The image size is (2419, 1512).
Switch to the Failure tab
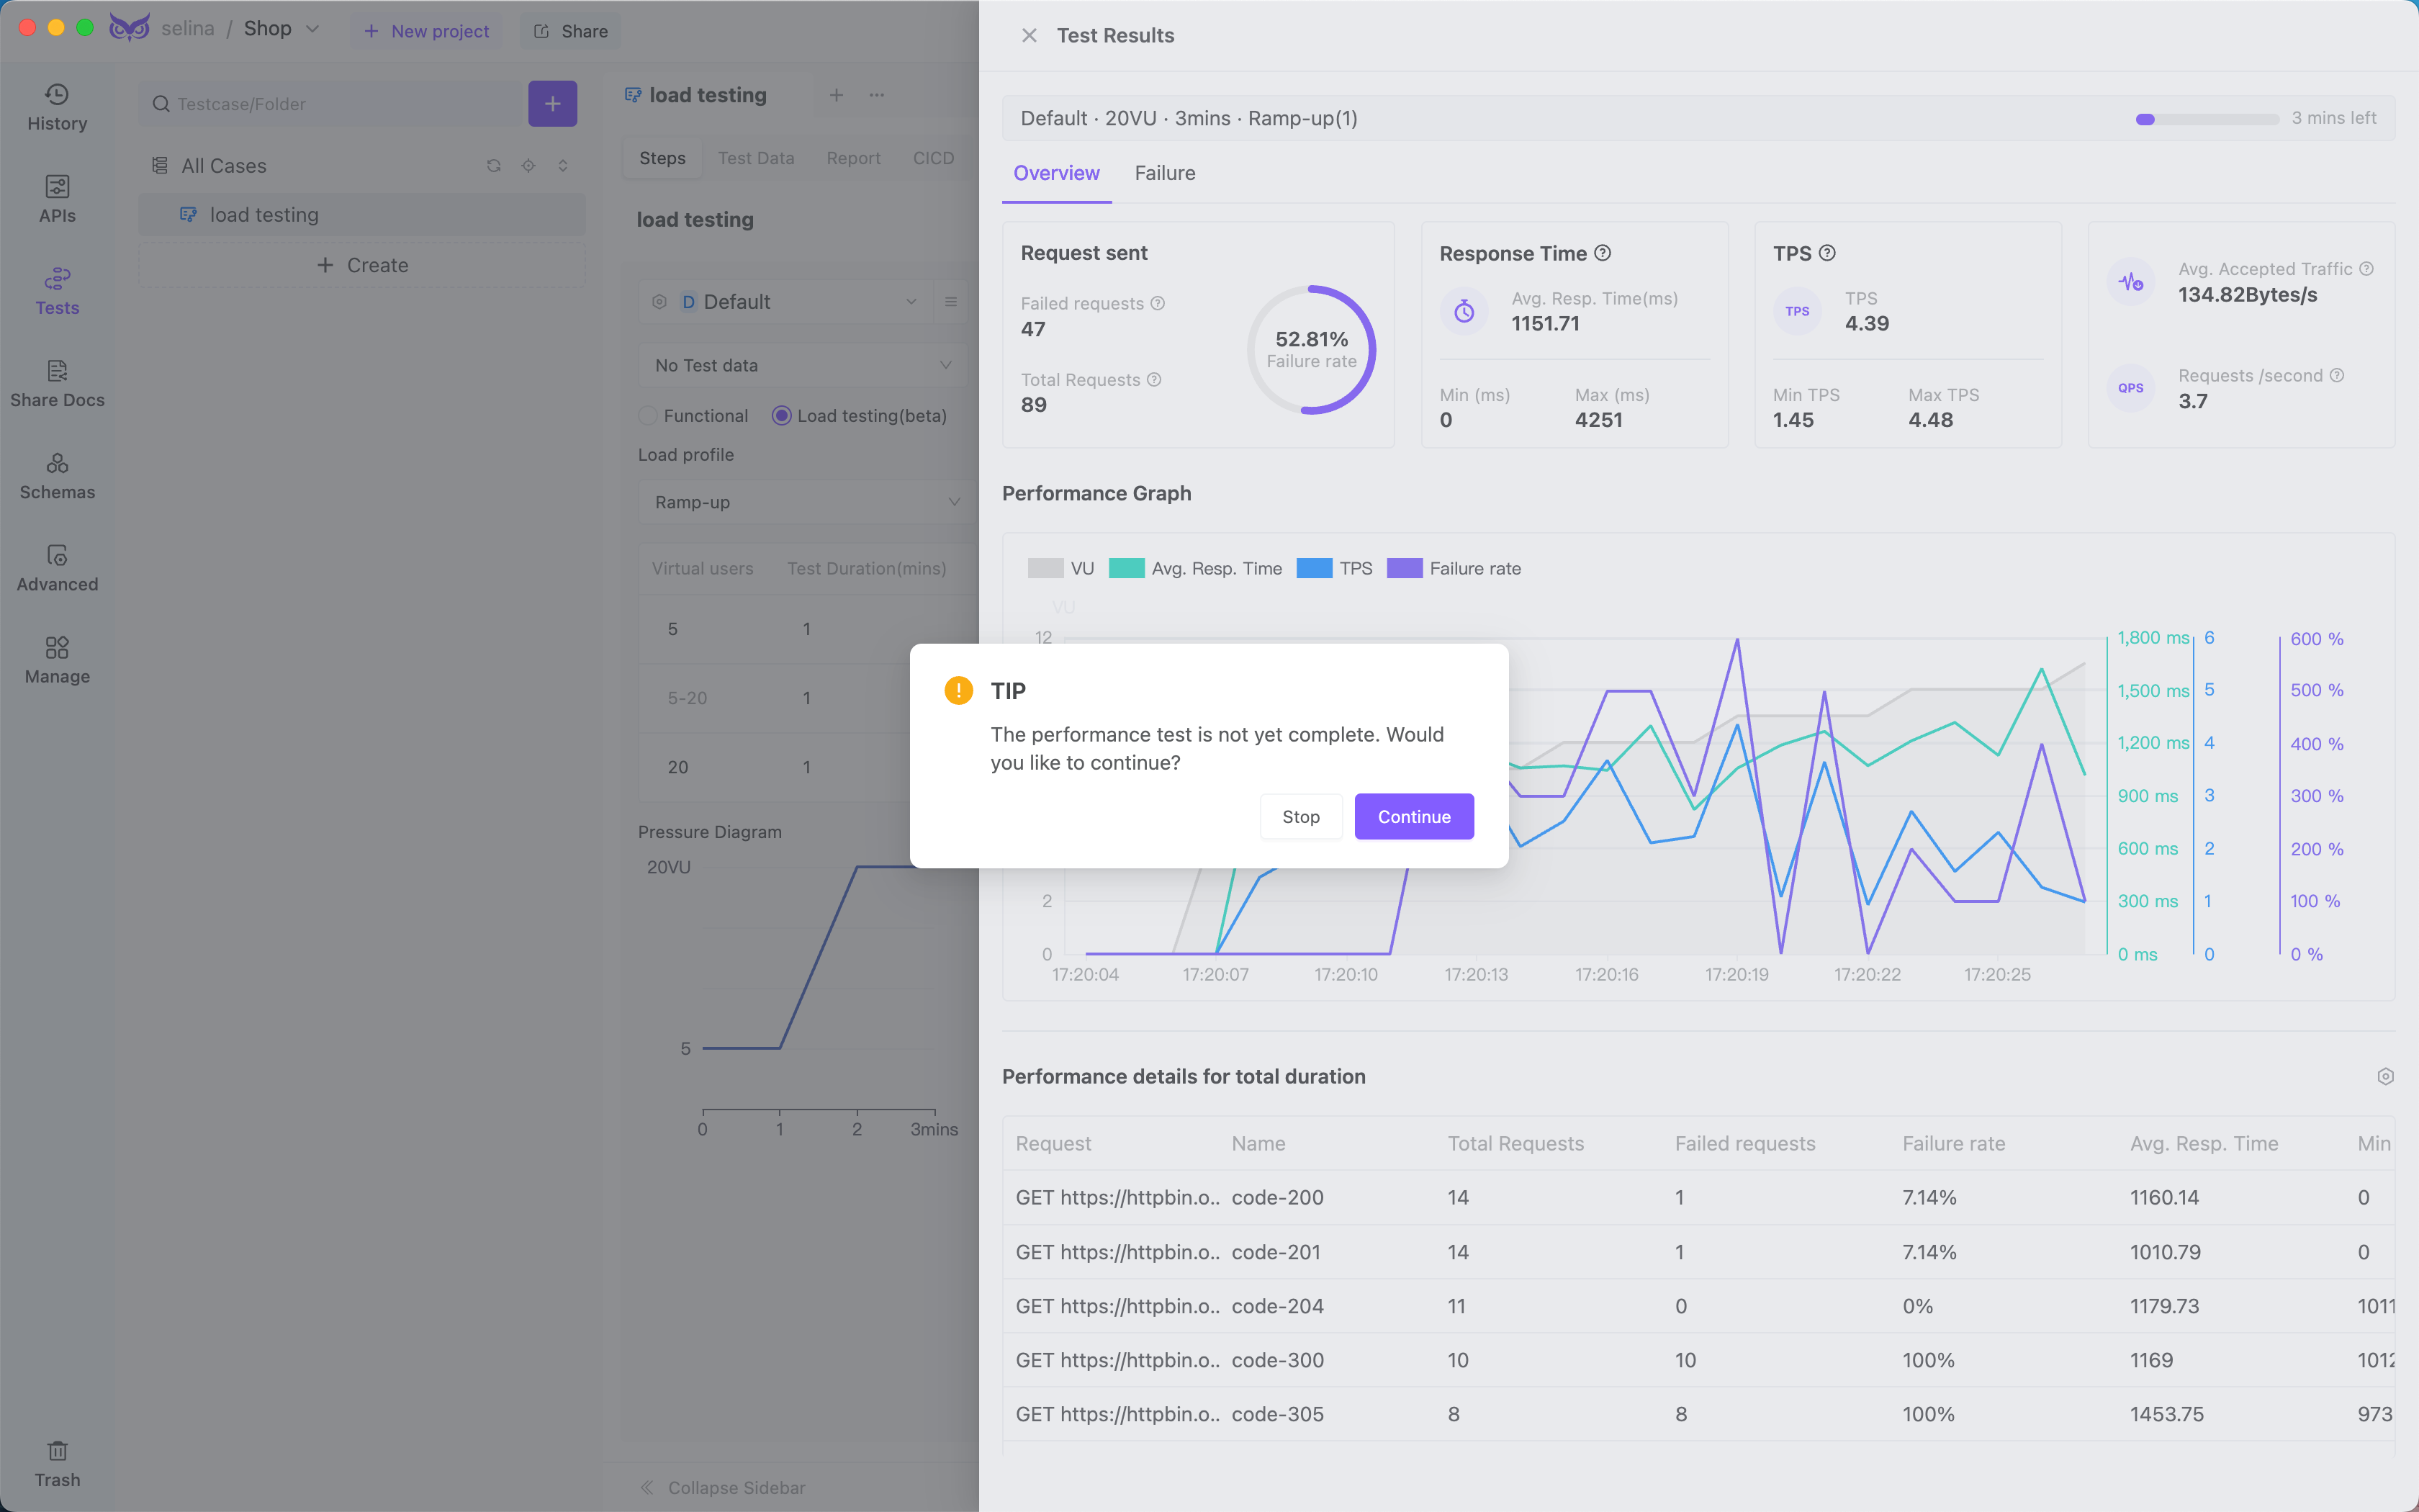tap(1165, 173)
